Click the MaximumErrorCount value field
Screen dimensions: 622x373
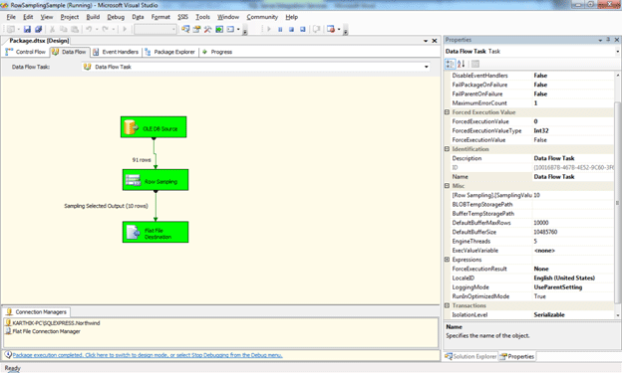point(573,103)
